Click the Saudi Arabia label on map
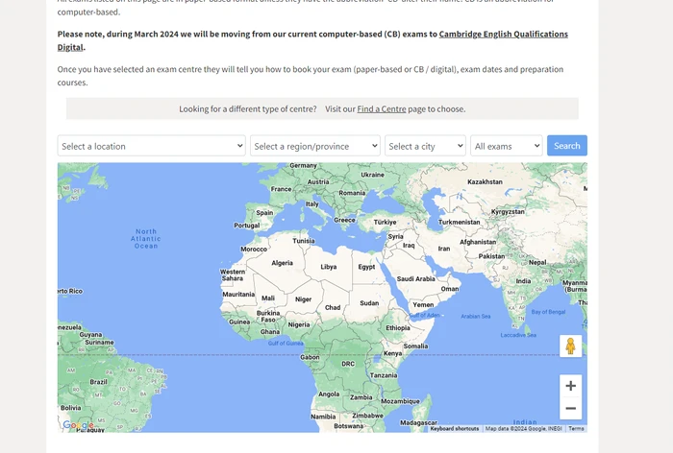Screen dimensions: 673x453 coord(416,279)
